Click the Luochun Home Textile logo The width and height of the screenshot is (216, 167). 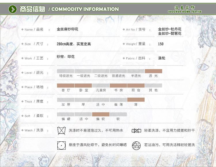[185, 9]
